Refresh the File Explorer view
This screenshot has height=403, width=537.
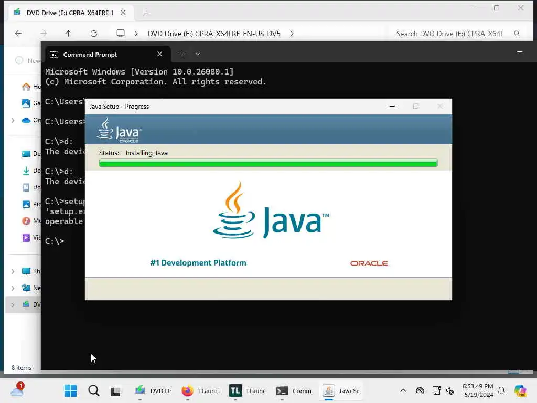coord(94,34)
